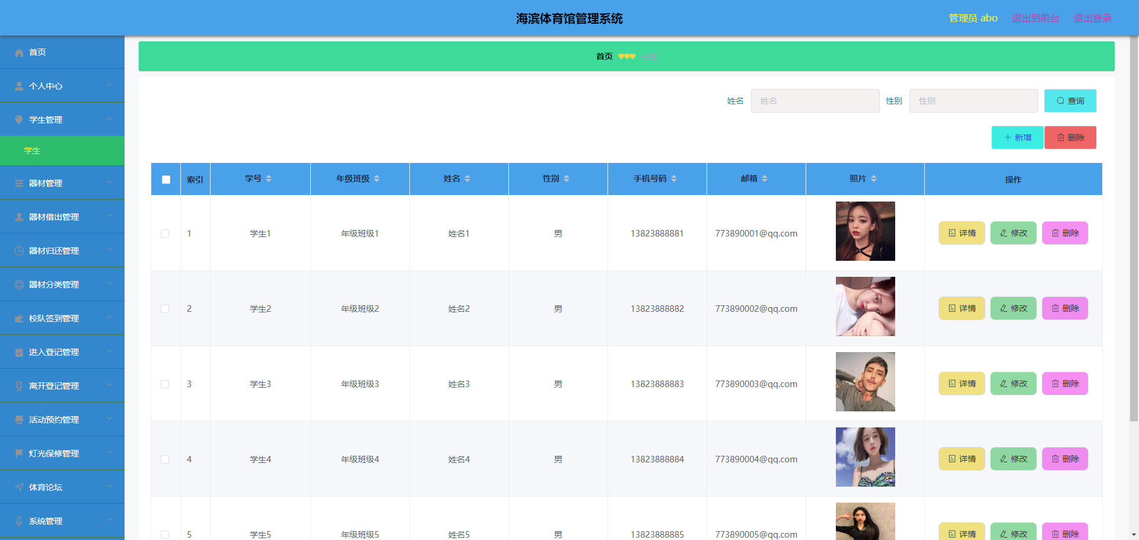Click the photo thumbnail of 学生3
The image size is (1139, 540).
coord(865,382)
